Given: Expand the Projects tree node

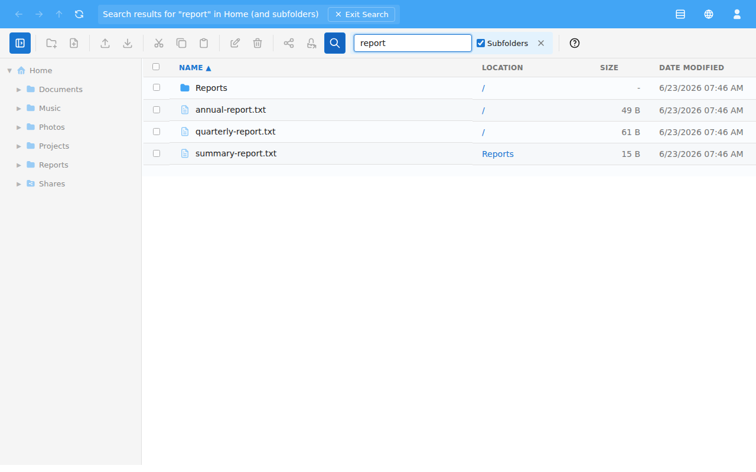Looking at the screenshot, I should (19, 146).
